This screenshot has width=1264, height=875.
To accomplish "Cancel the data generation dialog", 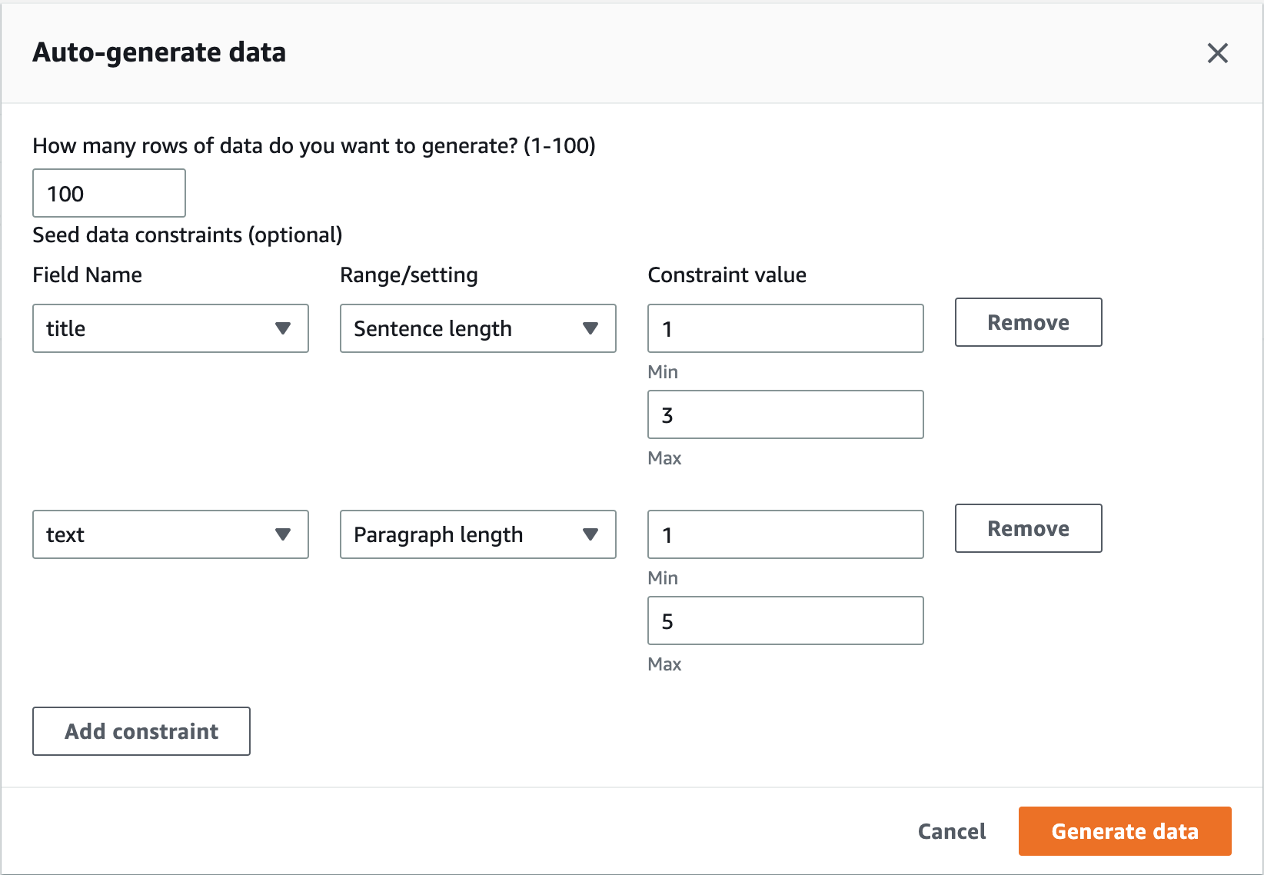I will click(952, 831).
